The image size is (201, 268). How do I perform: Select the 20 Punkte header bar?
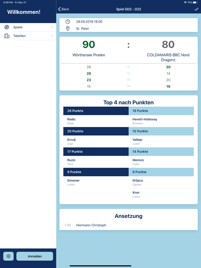click(x=96, y=131)
